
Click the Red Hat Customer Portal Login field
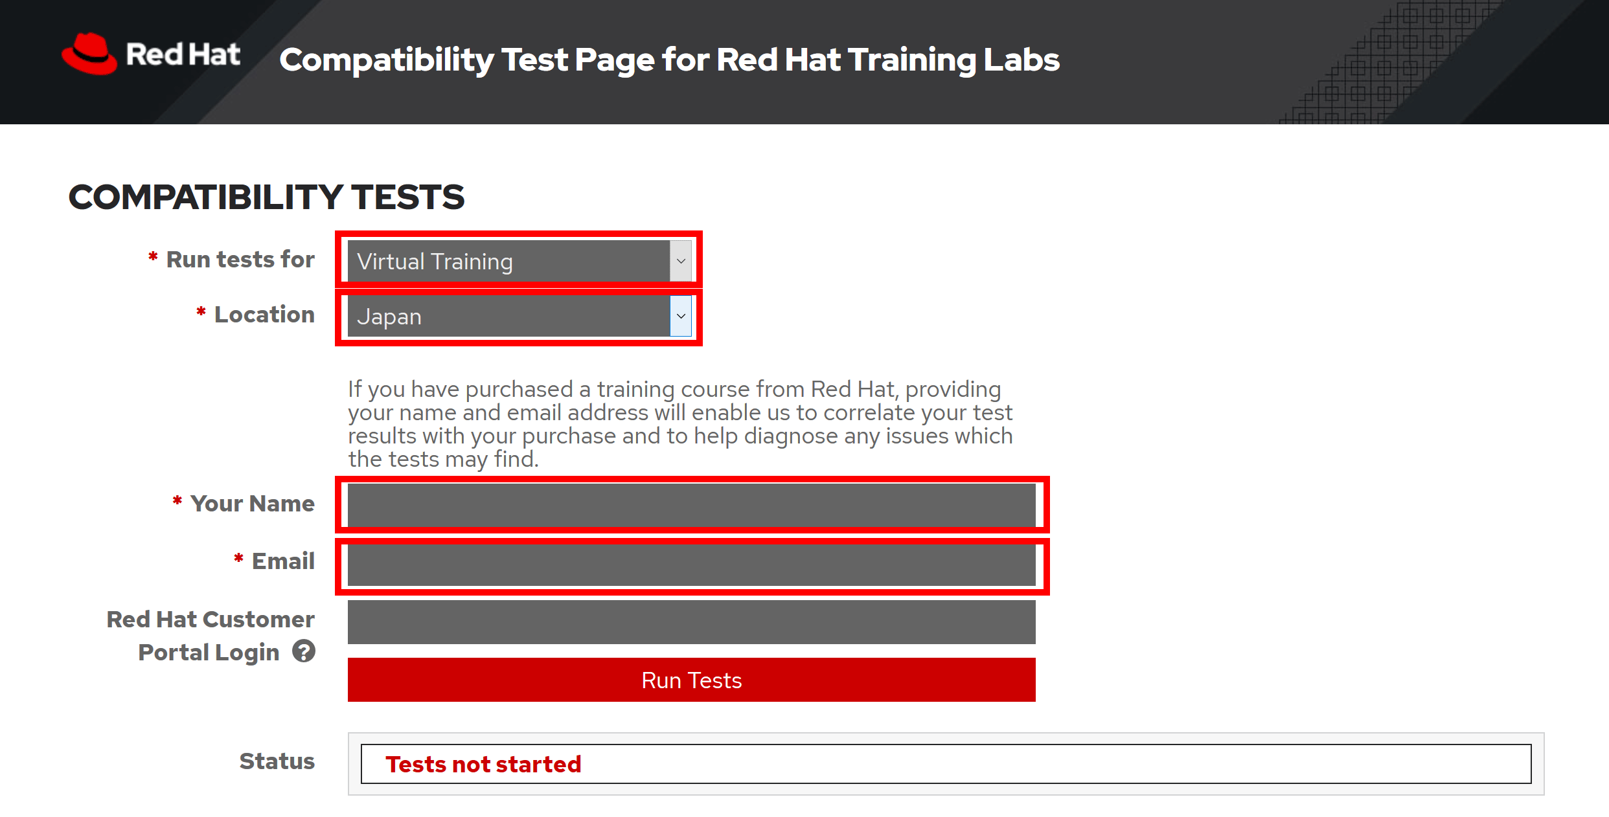691,622
